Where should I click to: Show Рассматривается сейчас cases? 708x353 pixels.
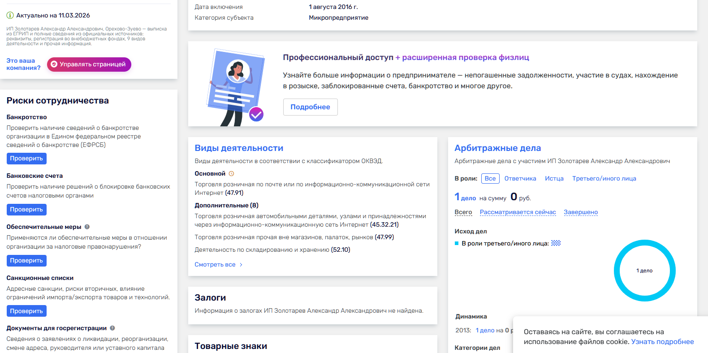click(x=518, y=212)
